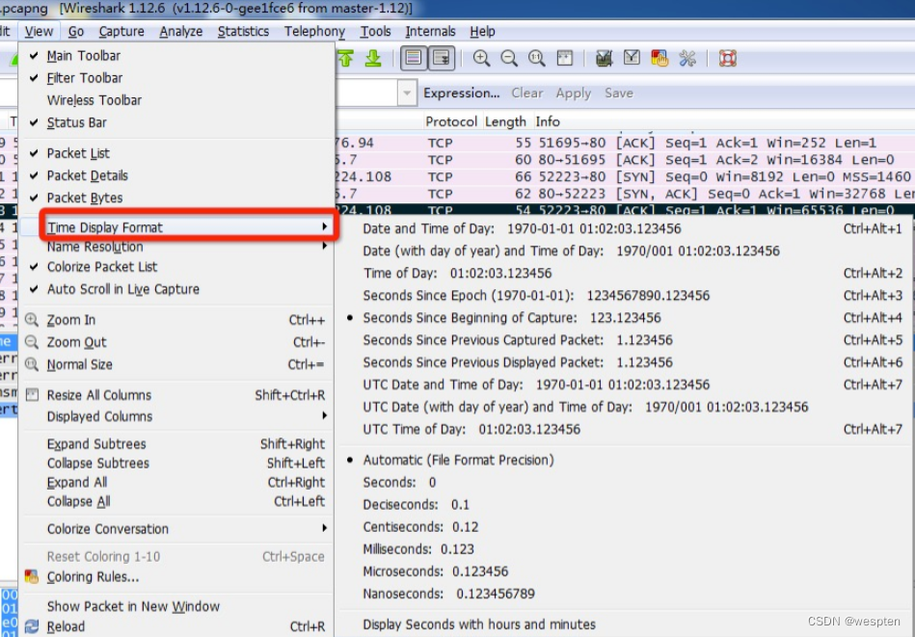Click the go to first packet icon

click(345, 58)
